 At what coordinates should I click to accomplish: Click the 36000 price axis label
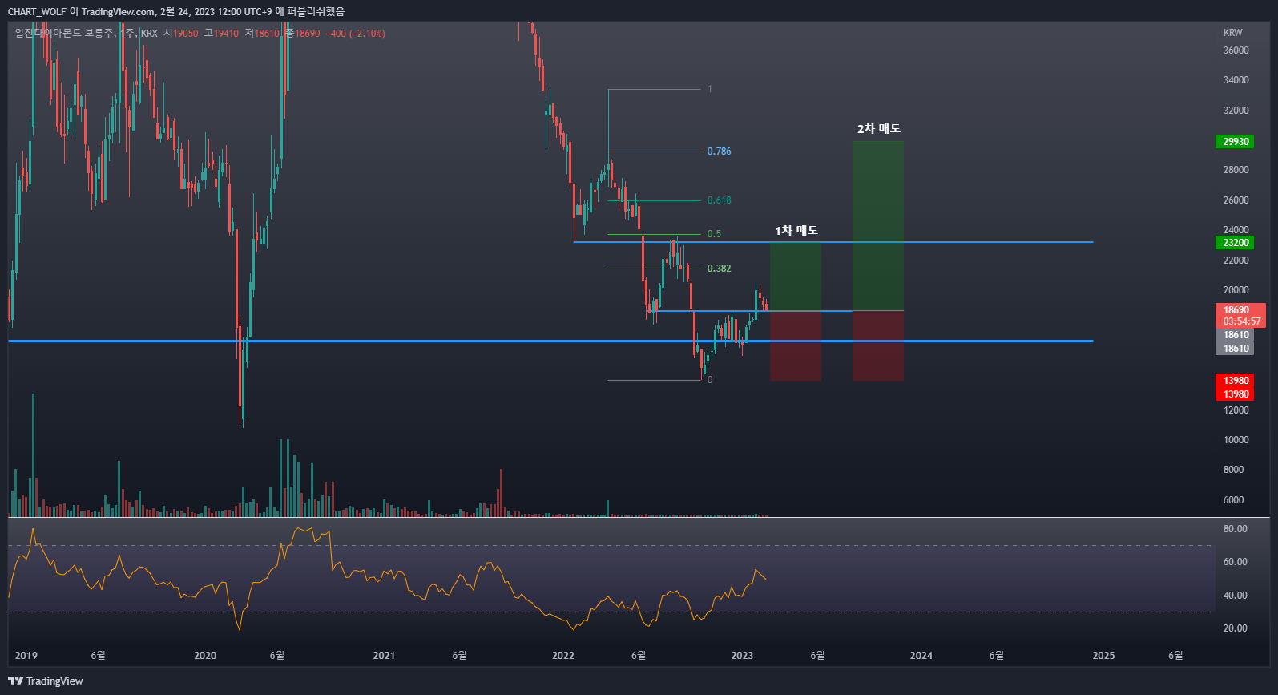click(x=1236, y=51)
